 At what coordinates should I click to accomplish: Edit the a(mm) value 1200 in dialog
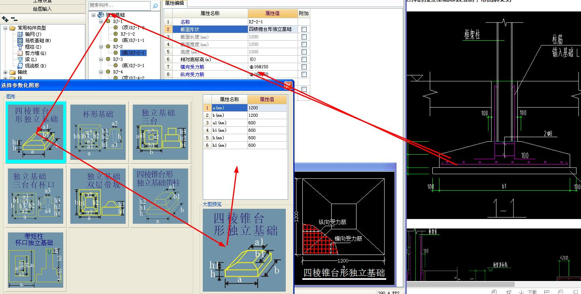[267, 108]
